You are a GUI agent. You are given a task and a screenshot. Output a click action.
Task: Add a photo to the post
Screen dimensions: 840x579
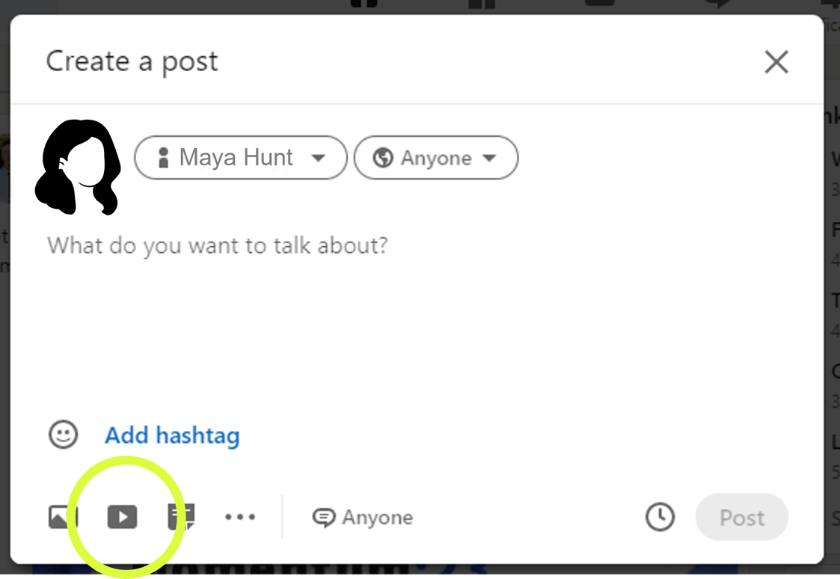(x=63, y=517)
